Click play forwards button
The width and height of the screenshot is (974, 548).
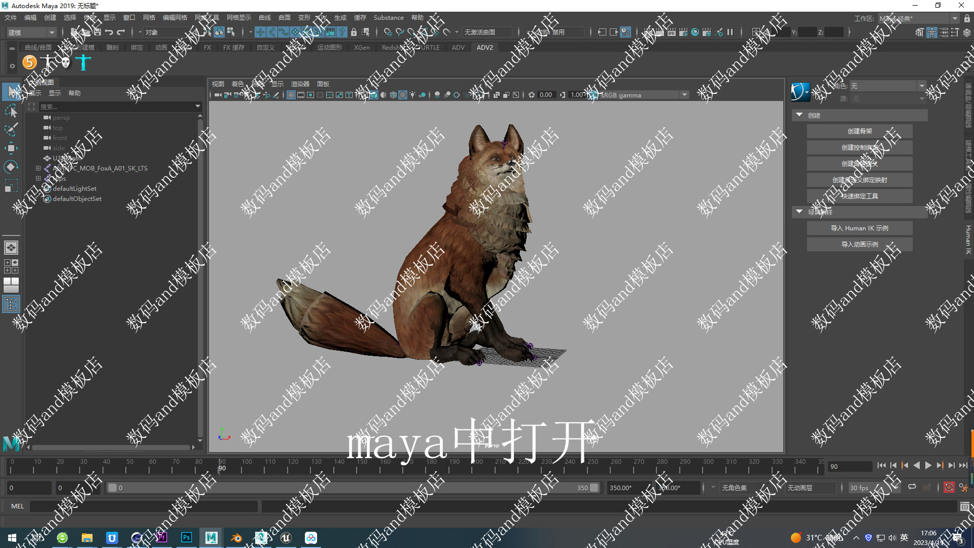pos(928,465)
